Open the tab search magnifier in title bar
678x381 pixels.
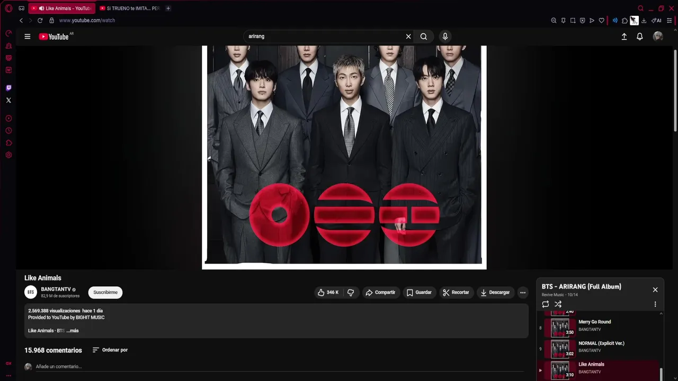pyautogui.click(x=640, y=8)
